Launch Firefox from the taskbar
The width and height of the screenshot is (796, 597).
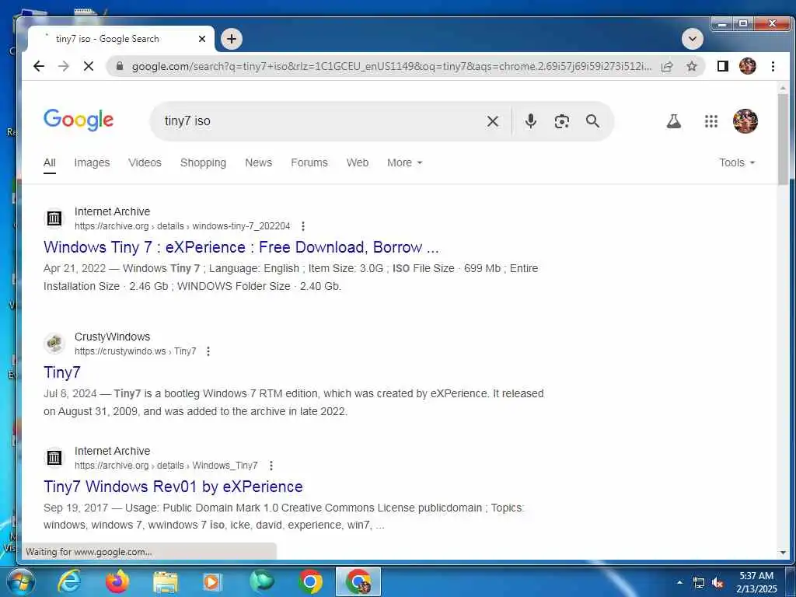pos(117,581)
